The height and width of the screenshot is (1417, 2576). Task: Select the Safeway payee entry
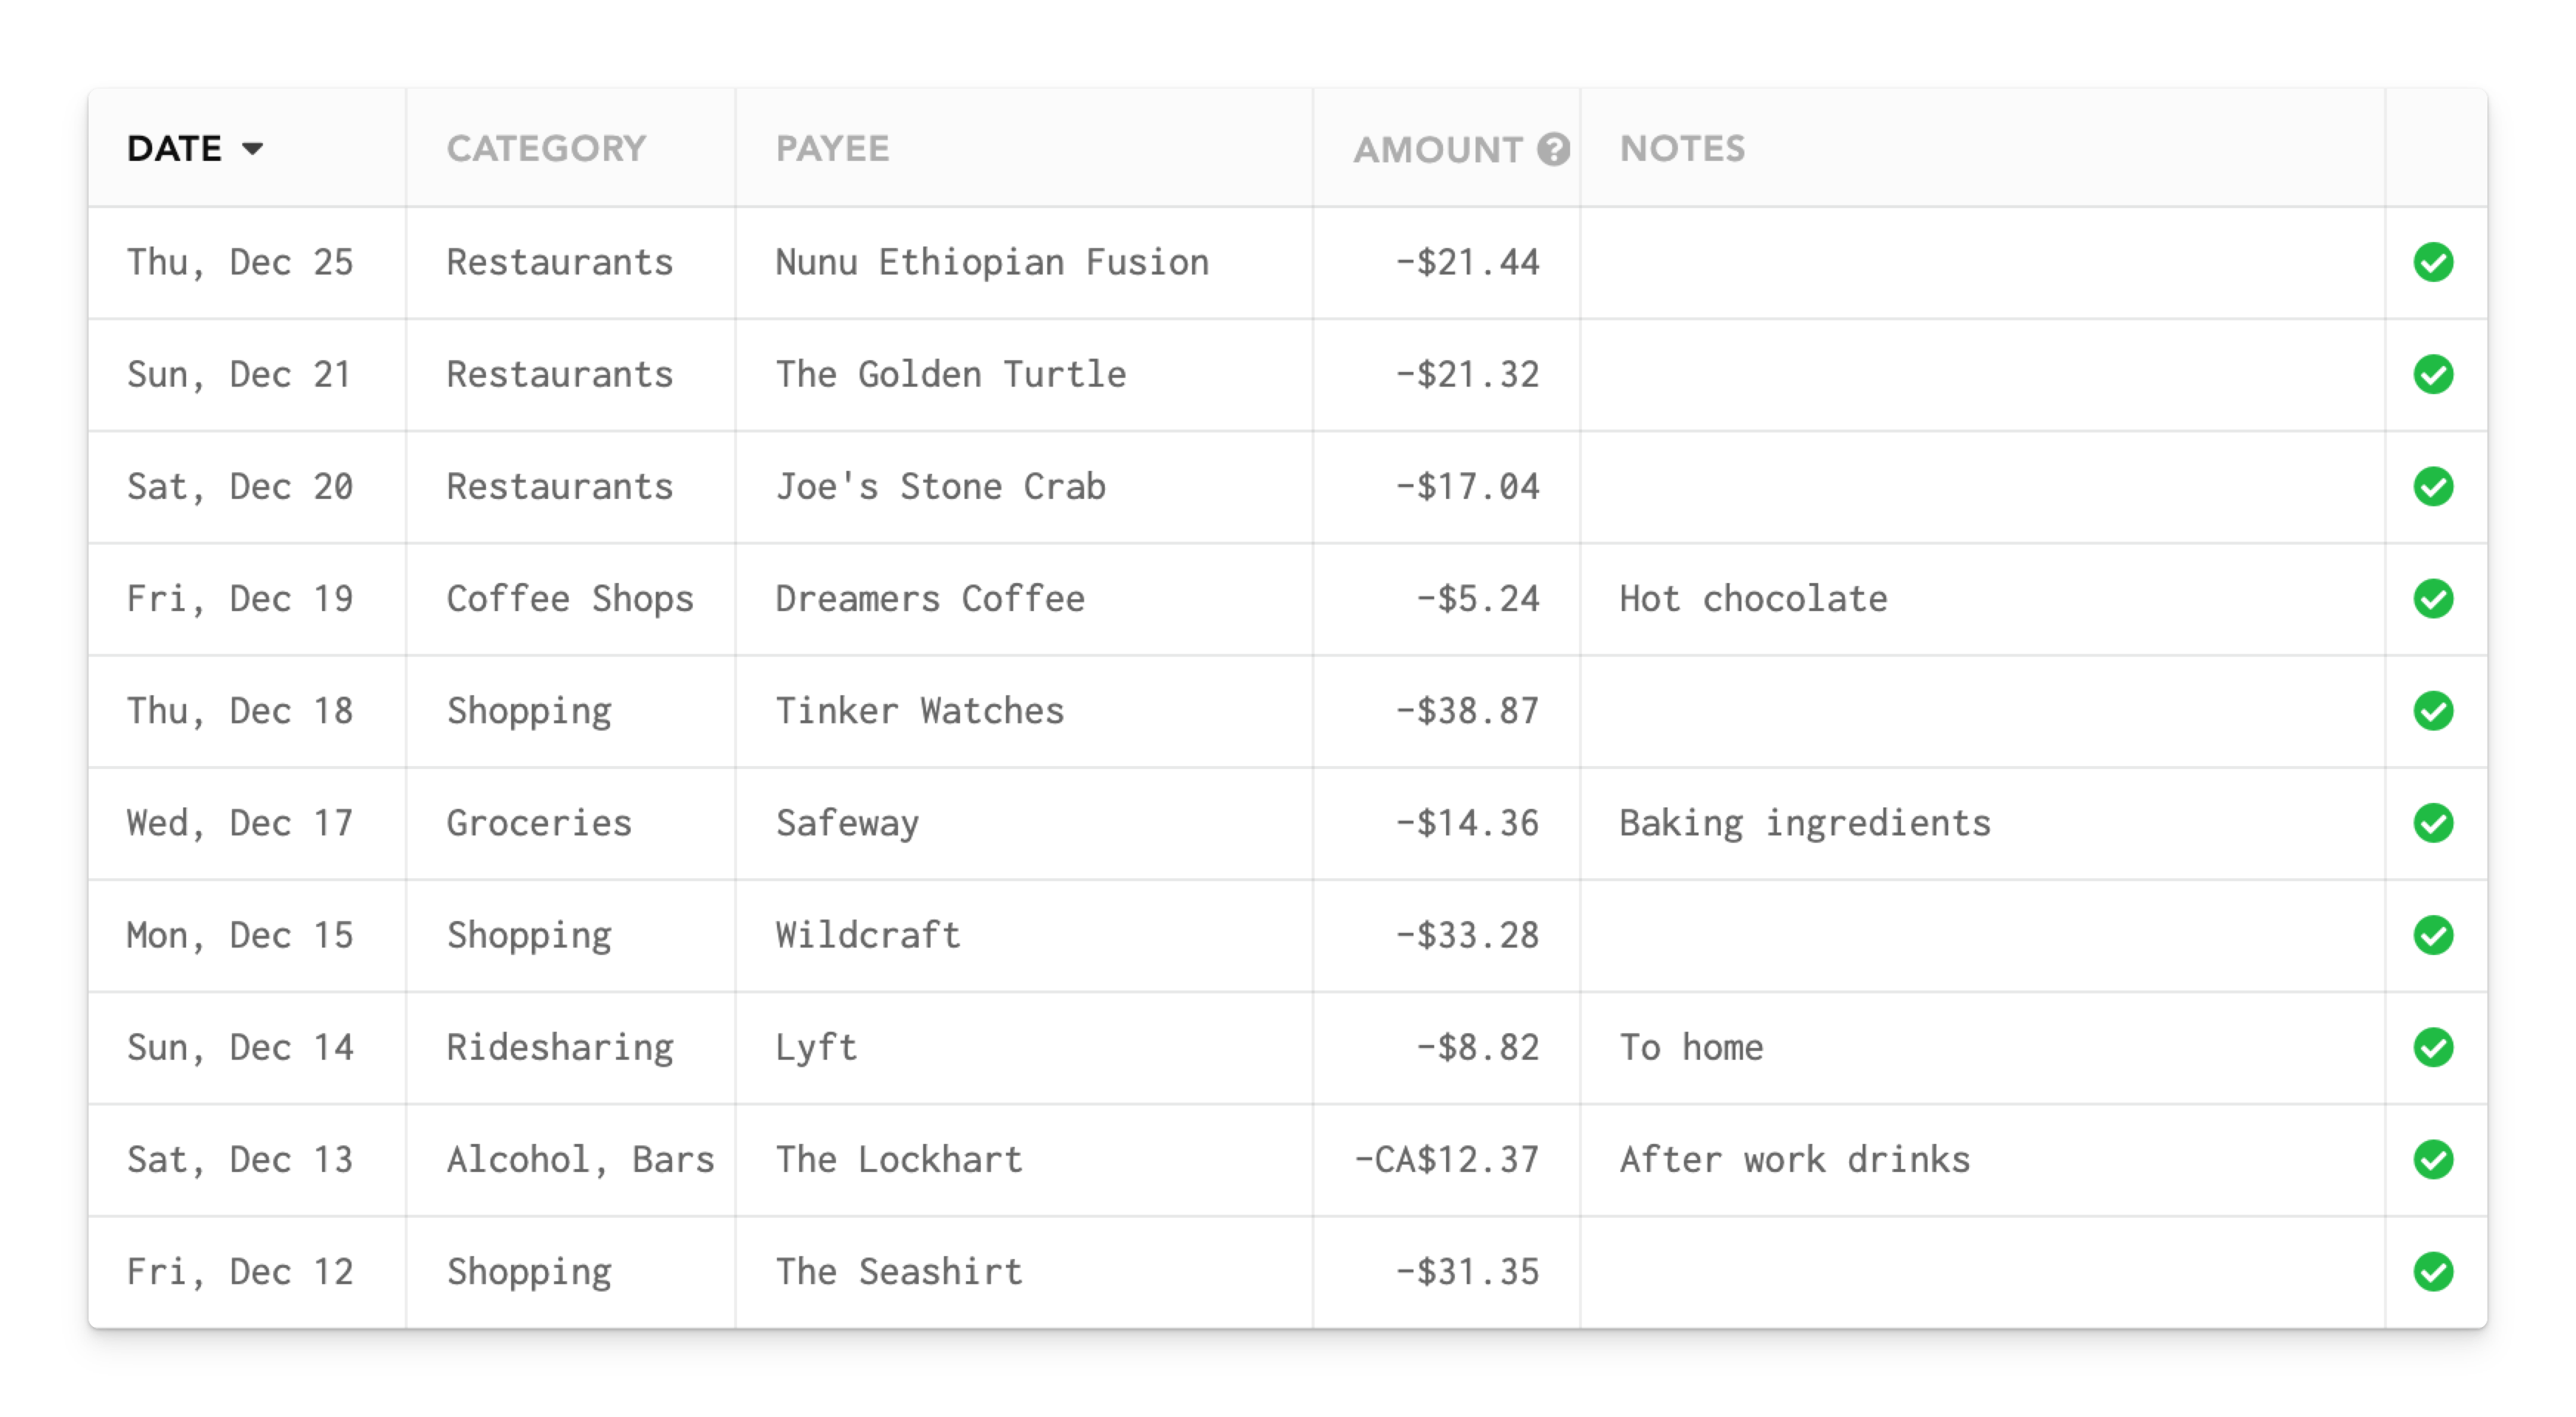point(847,824)
